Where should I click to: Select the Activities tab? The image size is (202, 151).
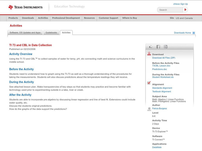click(x=66, y=33)
